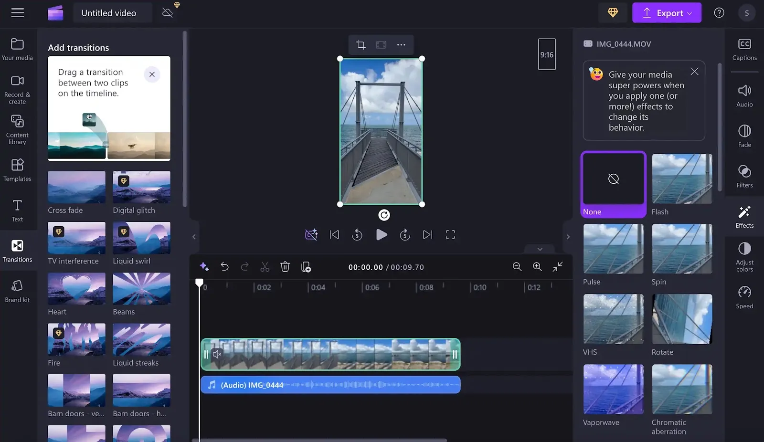Dismiss the drag a transition tip

[152, 74]
